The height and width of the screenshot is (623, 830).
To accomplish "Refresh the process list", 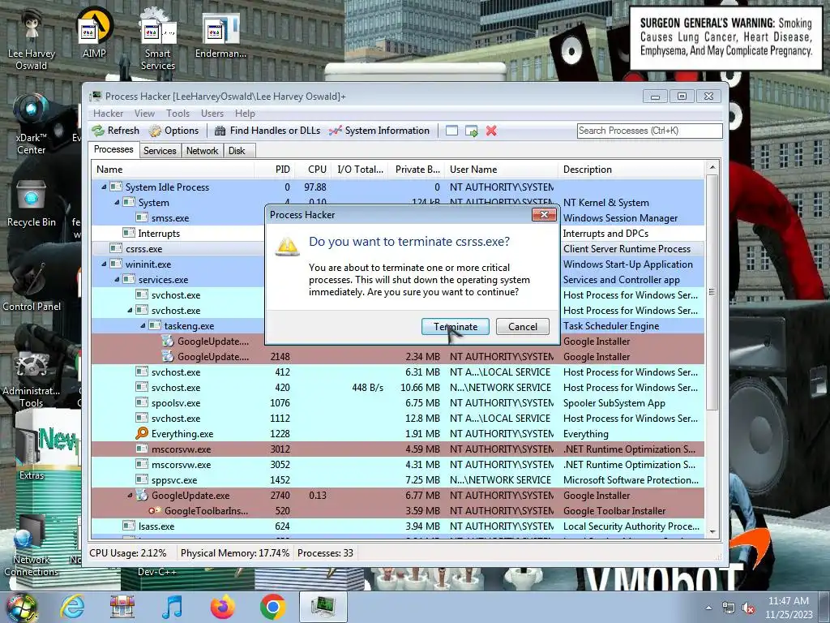I will click(x=115, y=131).
